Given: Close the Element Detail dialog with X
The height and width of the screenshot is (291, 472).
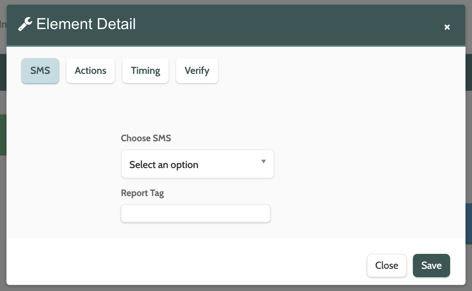Looking at the screenshot, I should click(447, 27).
